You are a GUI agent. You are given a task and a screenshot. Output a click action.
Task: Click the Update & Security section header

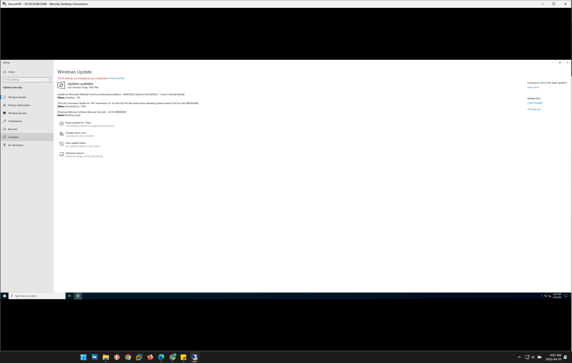13,88
